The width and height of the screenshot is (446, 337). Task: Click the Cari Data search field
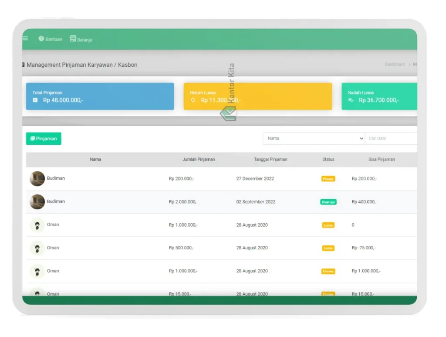tap(391, 139)
